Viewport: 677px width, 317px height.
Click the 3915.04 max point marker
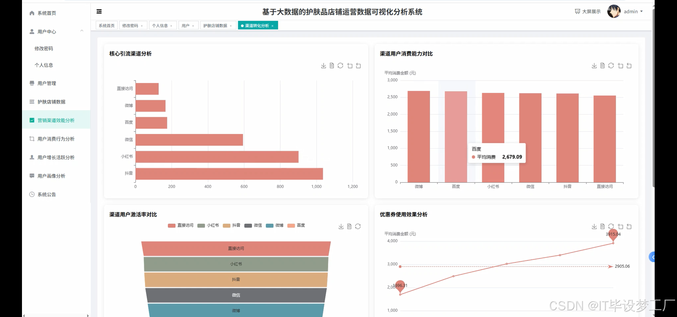click(613, 235)
